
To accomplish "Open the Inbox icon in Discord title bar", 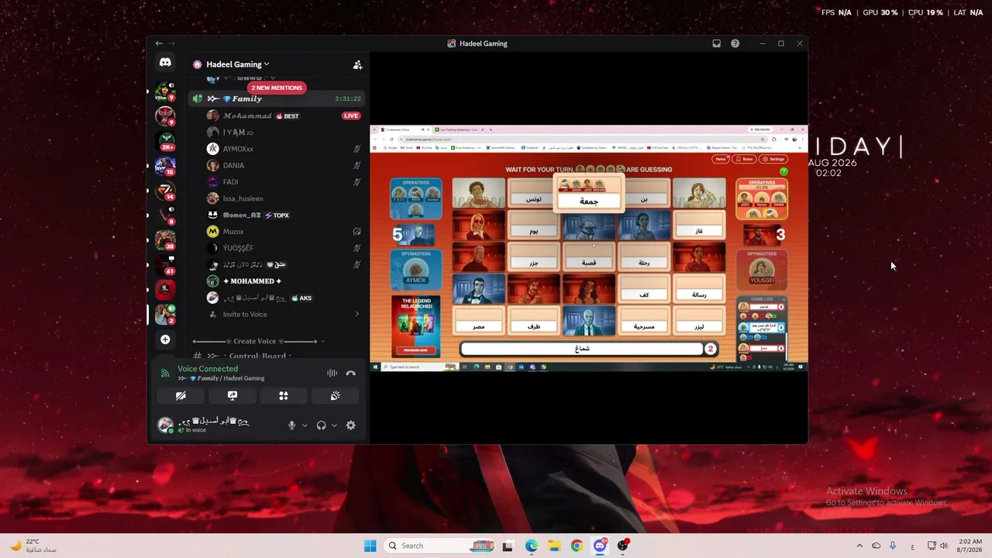I will [x=717, y=43].
